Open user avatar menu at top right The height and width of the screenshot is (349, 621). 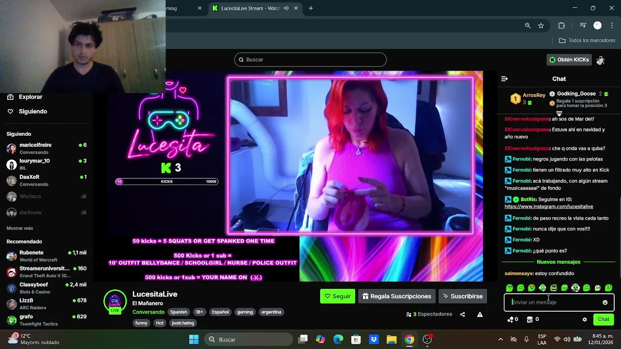pyautogui.click(x=601, y=60)
